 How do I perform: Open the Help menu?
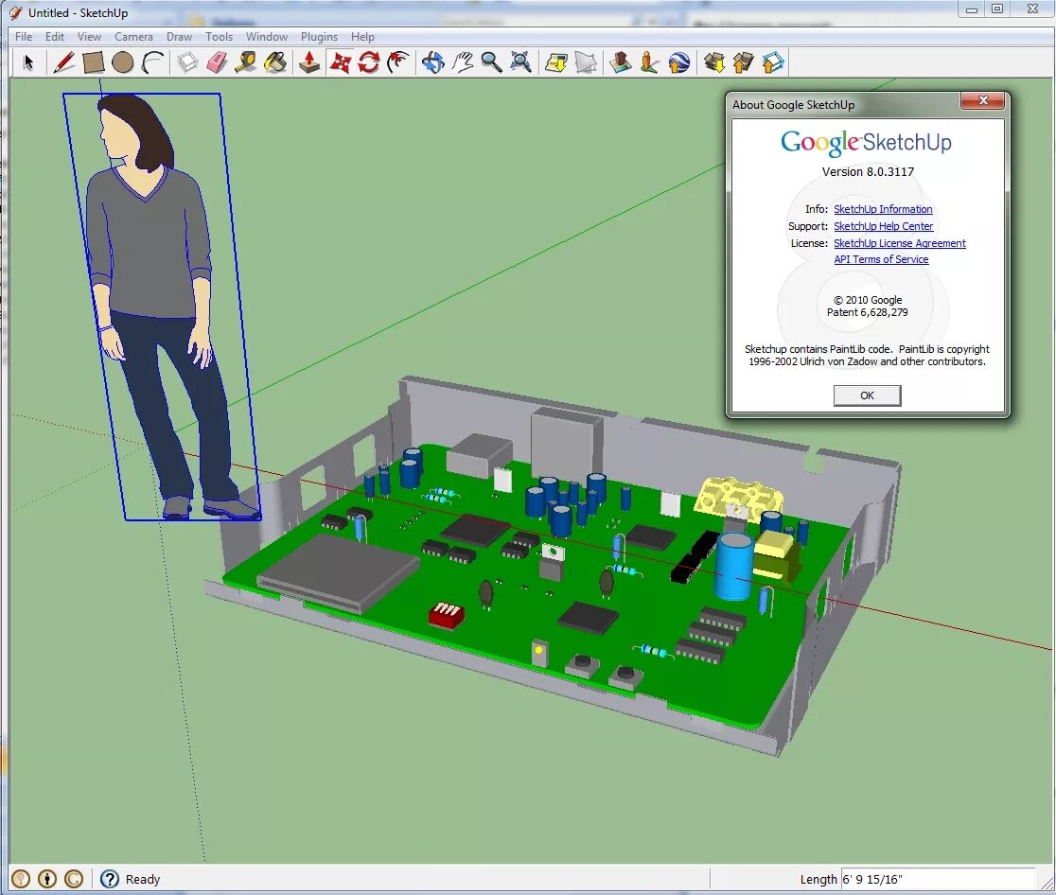pos(362,36)
